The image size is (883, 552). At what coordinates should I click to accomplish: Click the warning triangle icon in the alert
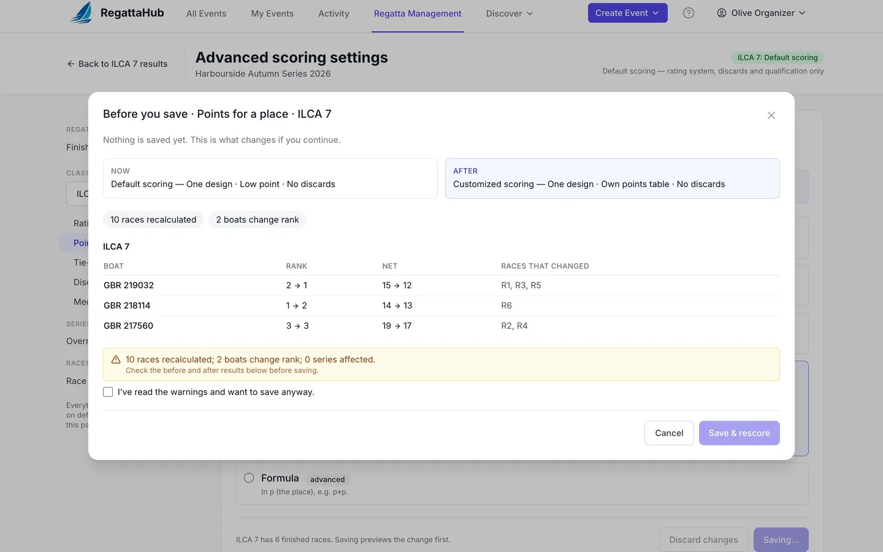(116, 359)
